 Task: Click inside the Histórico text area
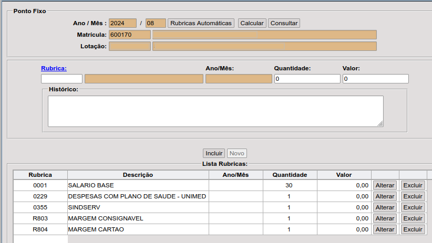coord(215,111)
